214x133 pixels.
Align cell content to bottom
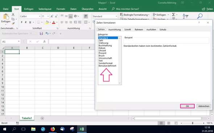pyautogui.click(x=71, y=16)
